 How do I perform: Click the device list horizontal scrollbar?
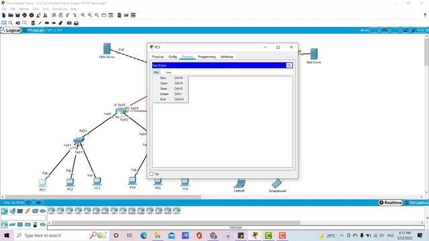coord(176,223)
